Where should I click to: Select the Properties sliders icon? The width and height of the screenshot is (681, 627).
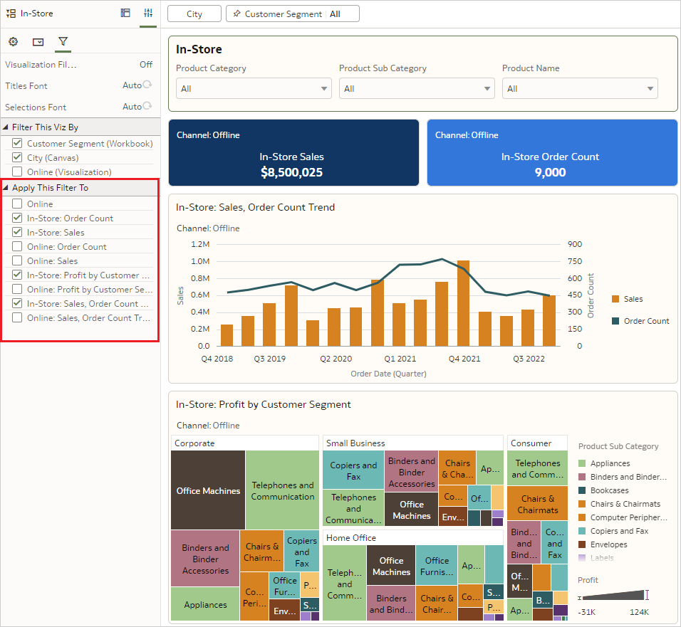point(148,13)
